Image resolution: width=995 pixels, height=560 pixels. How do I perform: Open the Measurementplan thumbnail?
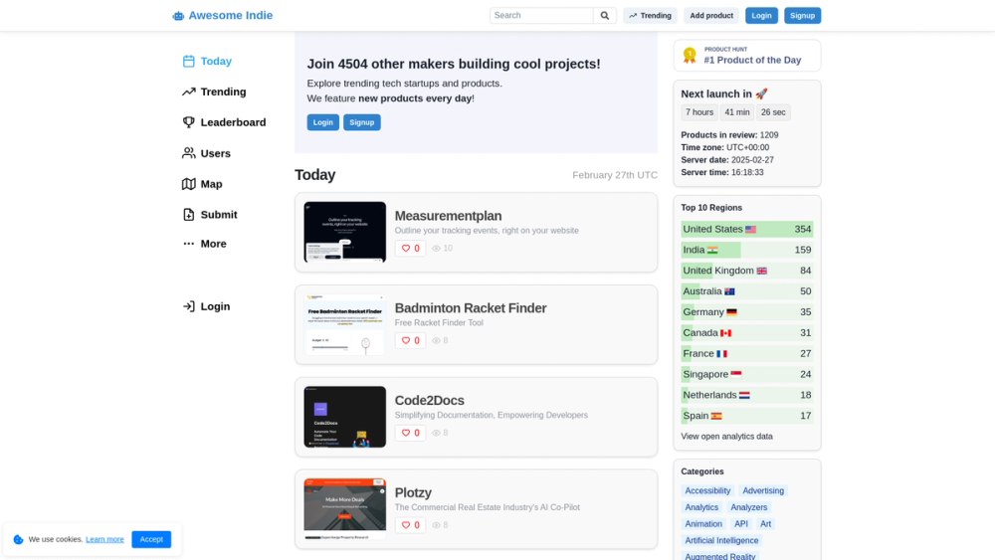click(x=344, y=232)
